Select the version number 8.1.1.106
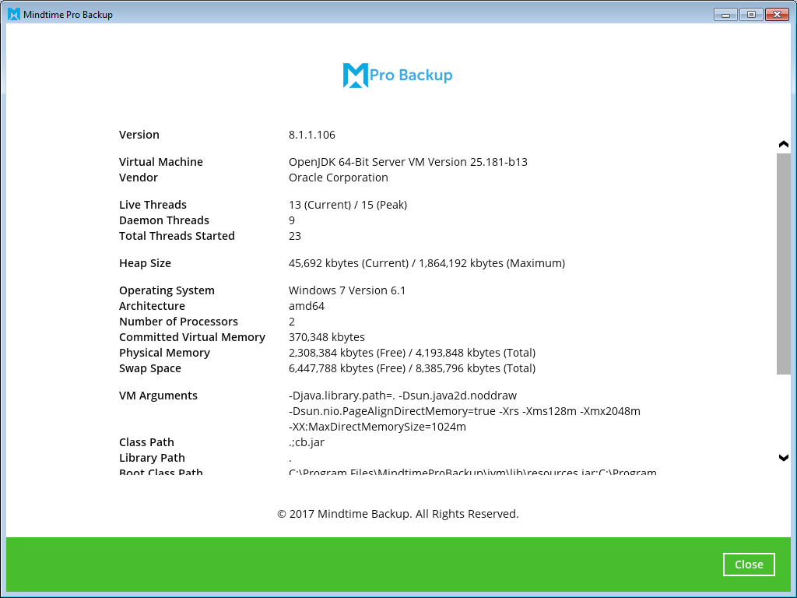The image size is (797, 598). coord(311,135)
